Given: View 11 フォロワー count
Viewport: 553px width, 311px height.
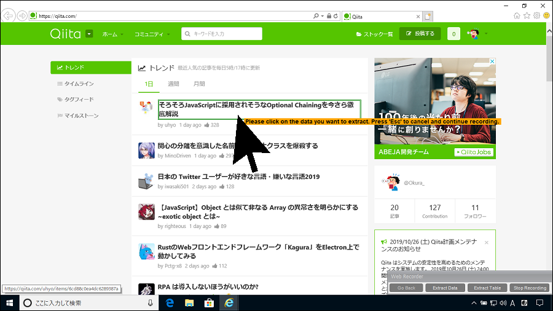Looking at the screenshot, I should (475, 211).
